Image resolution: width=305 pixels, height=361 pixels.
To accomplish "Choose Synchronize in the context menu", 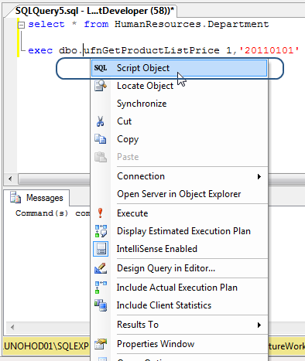I will [179, 104].
